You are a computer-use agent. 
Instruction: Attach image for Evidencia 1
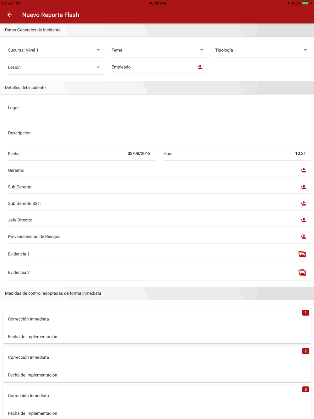[x=302, y=254]
